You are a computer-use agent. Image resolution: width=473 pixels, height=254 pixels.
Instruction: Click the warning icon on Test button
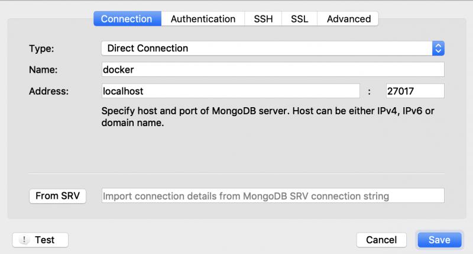click(x=24, y=240)
